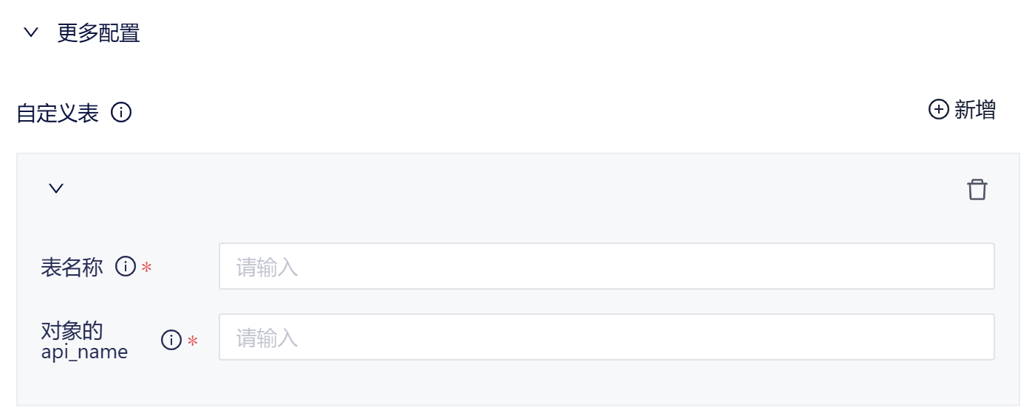
Task: Focus the 表名称 input field
Action: pos(606,266)
